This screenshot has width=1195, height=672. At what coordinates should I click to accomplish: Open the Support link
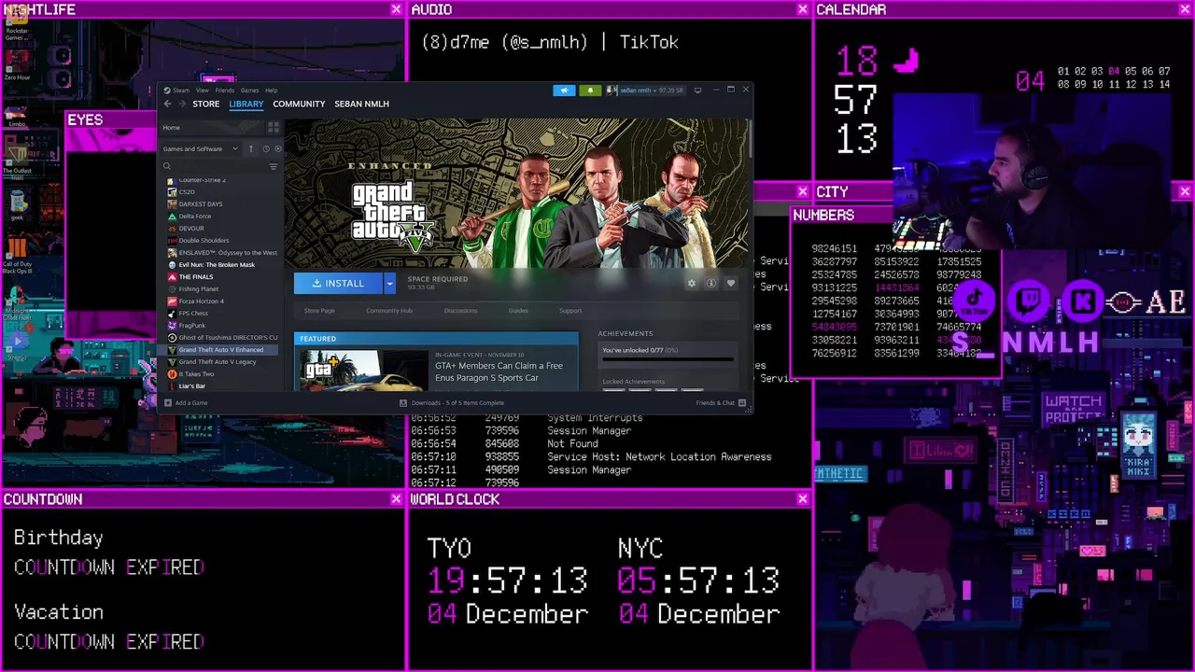[x=570, y=311]
